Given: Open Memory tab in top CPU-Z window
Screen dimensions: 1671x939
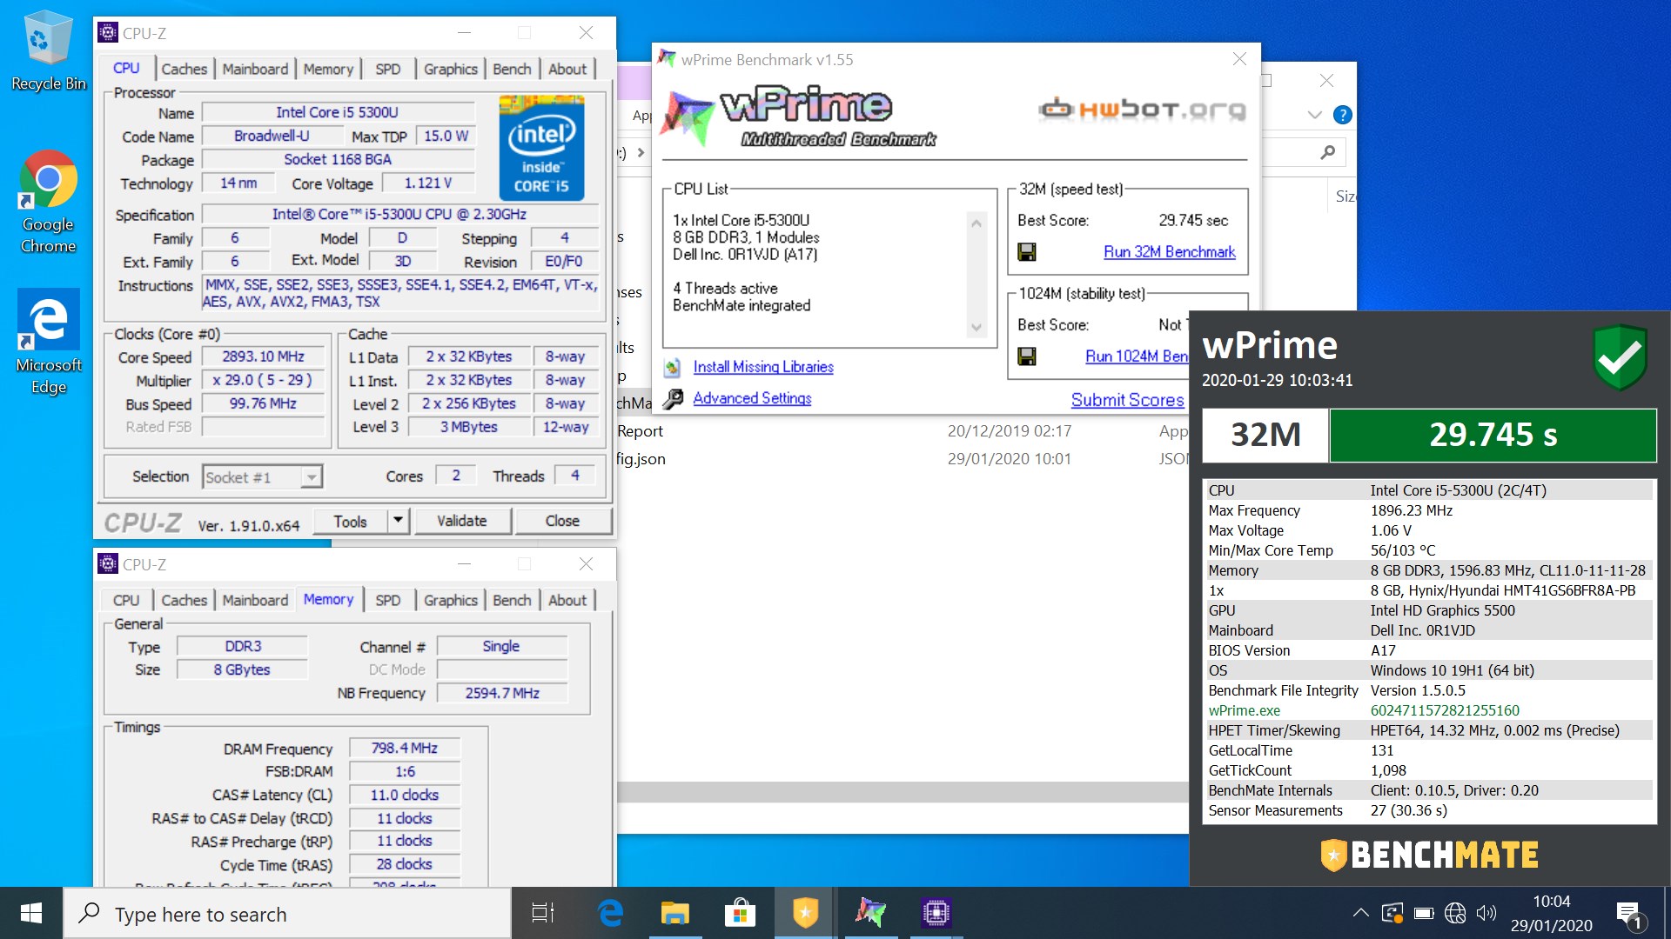Looking at the screenshot, I should [328, 69].
